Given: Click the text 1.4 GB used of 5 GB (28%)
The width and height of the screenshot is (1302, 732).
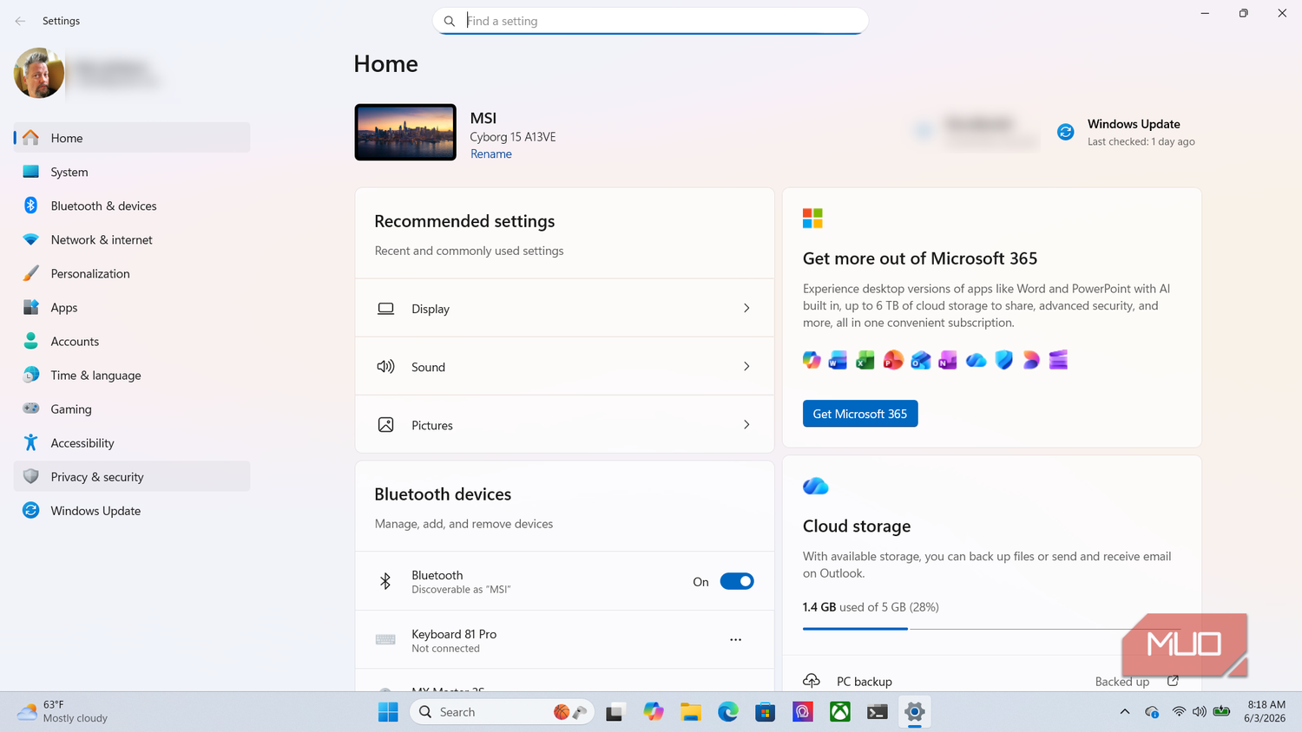Looking at the screenshot, I should point(871,607).
